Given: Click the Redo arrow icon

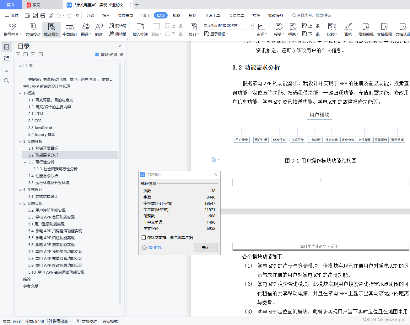Looking at the screenshot, I should pos(70,15).
